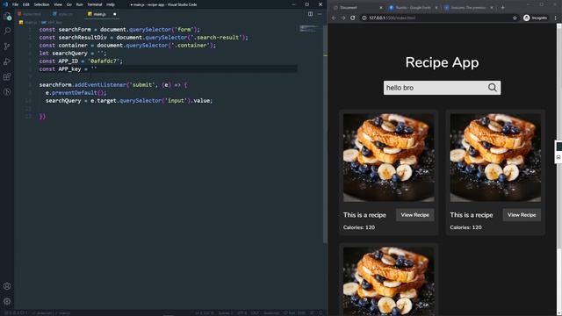Screen dimensions: 562x316
Task: Reload the page in the browser
Action: point(352,18)
